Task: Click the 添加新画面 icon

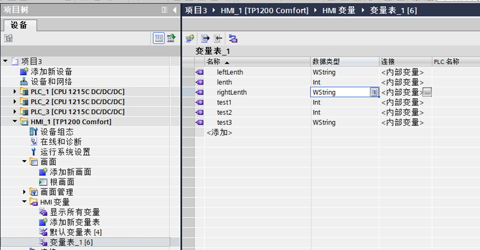Action: (43, 172)
